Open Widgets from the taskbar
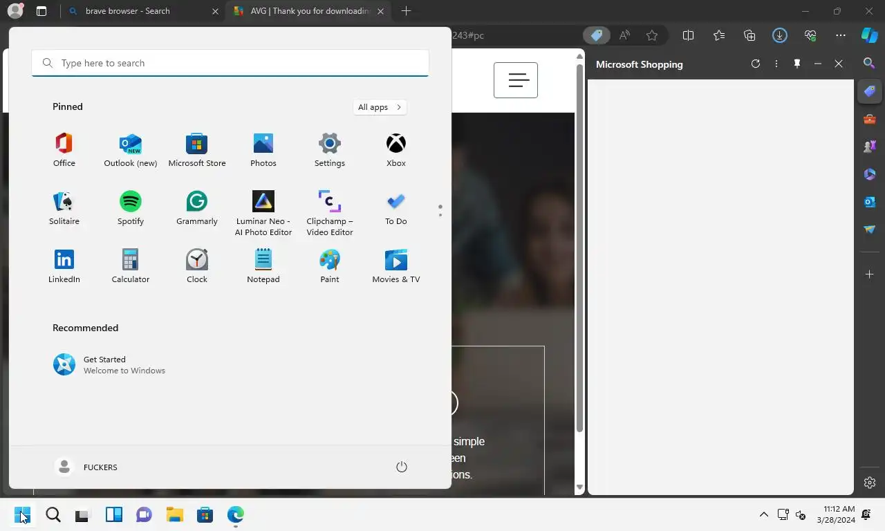885x531 pixels. click(113, 514)
